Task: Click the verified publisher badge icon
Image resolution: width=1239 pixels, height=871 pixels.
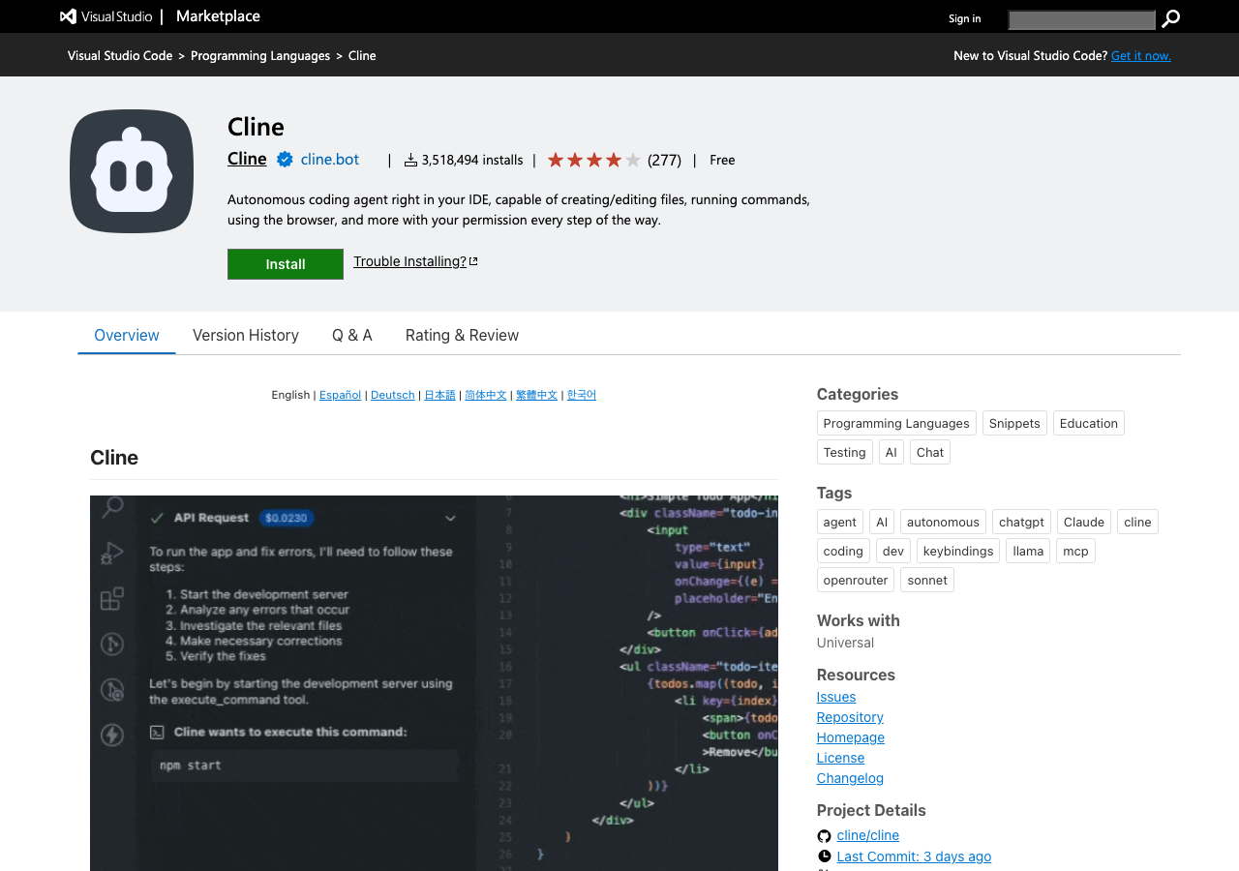Action: 285,160
